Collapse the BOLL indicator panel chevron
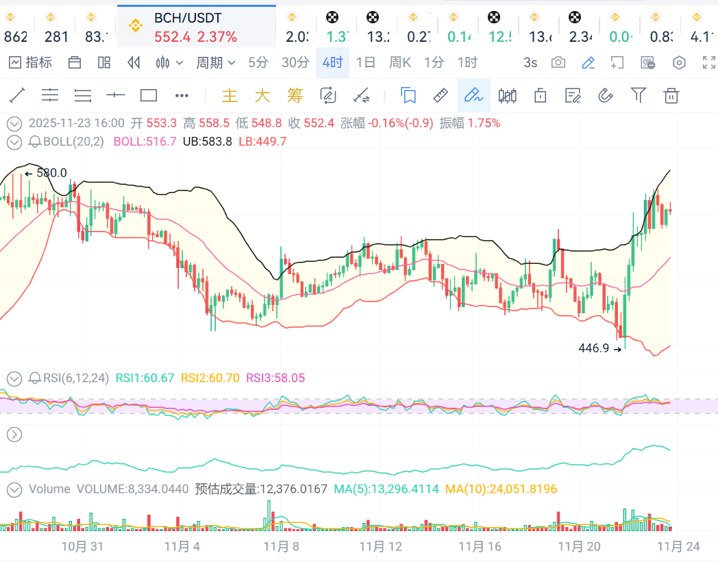 [14, 142]
